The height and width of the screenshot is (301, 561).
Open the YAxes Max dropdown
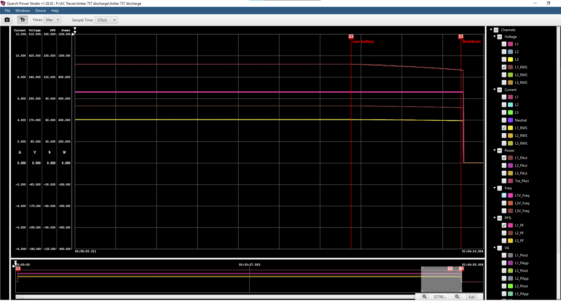pyautogui.click(x=53, y=20)
